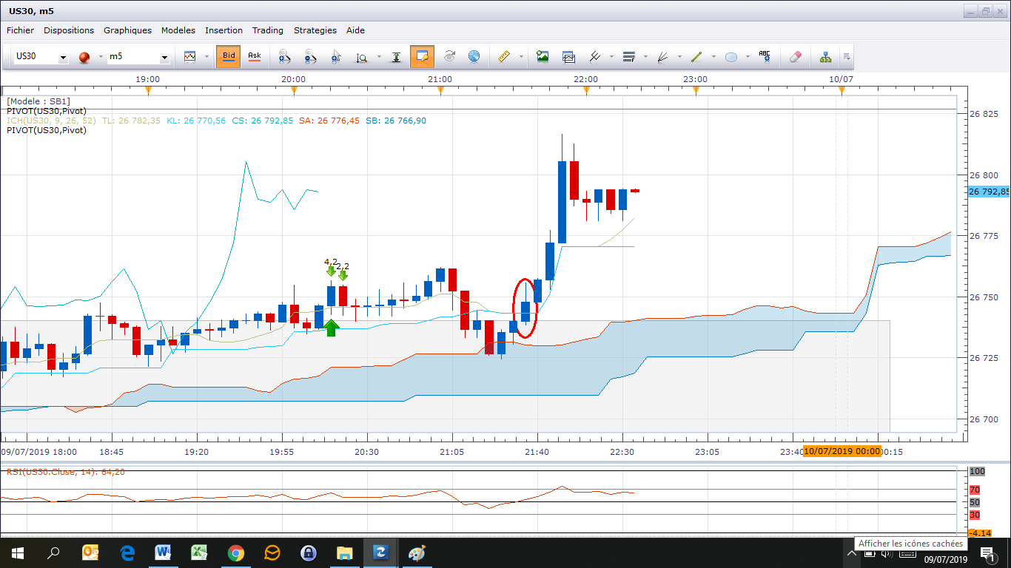Open the Graphiques menu
Viewport: 1011px width, 568px height.
tap(127, 30)
